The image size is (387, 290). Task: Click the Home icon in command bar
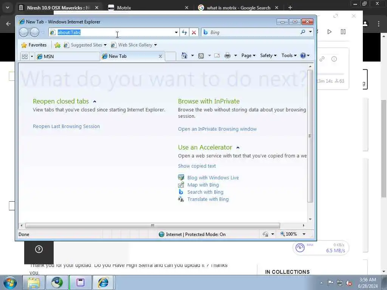184,56
